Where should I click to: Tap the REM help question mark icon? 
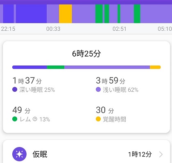pos(35,119)
